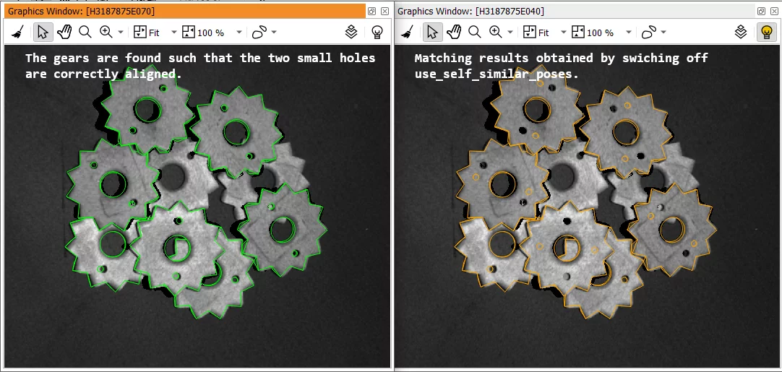Toggle the light bulb icon in left window

coord(377,33)
